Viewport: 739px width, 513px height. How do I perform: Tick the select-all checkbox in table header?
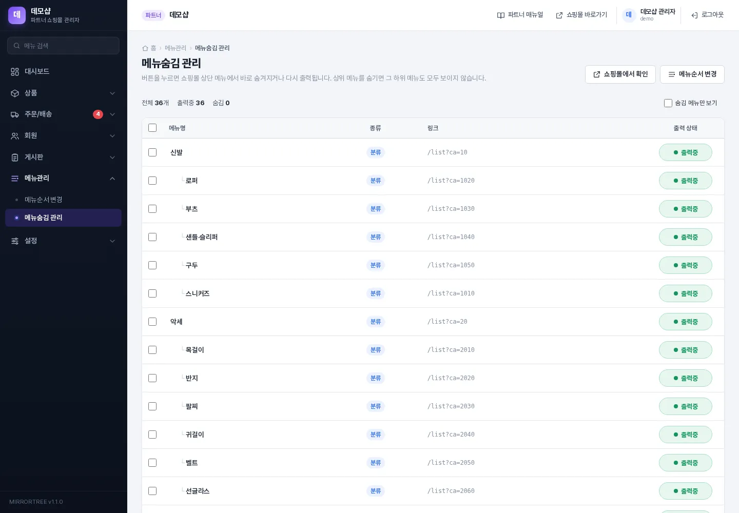click(152, 128)
